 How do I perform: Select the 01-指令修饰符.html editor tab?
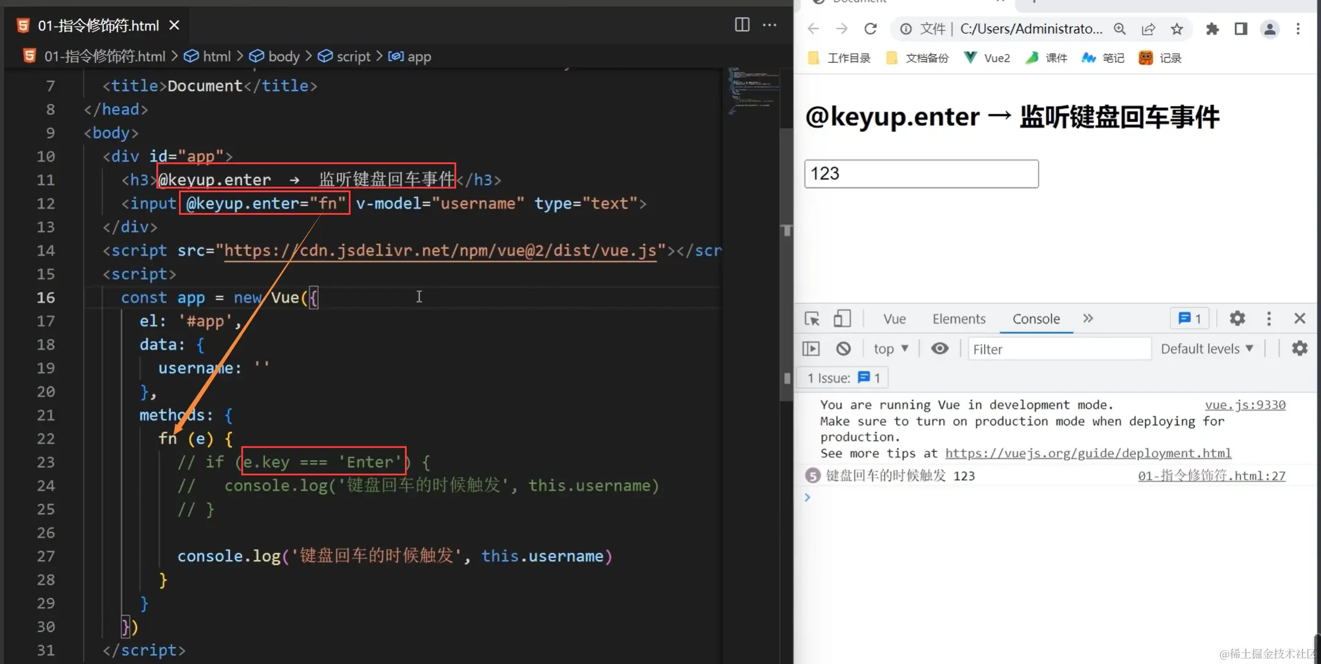pos(98,25)
